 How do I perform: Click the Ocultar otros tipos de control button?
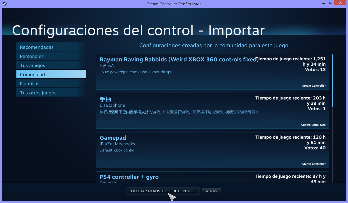point(163,191)
